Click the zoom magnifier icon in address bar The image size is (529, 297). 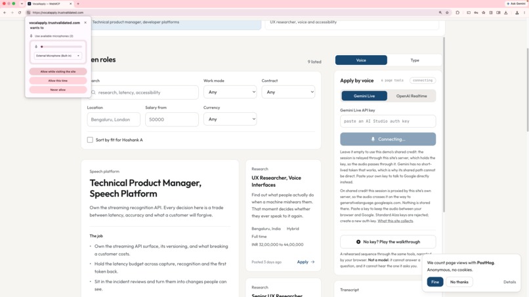[440, 12]
